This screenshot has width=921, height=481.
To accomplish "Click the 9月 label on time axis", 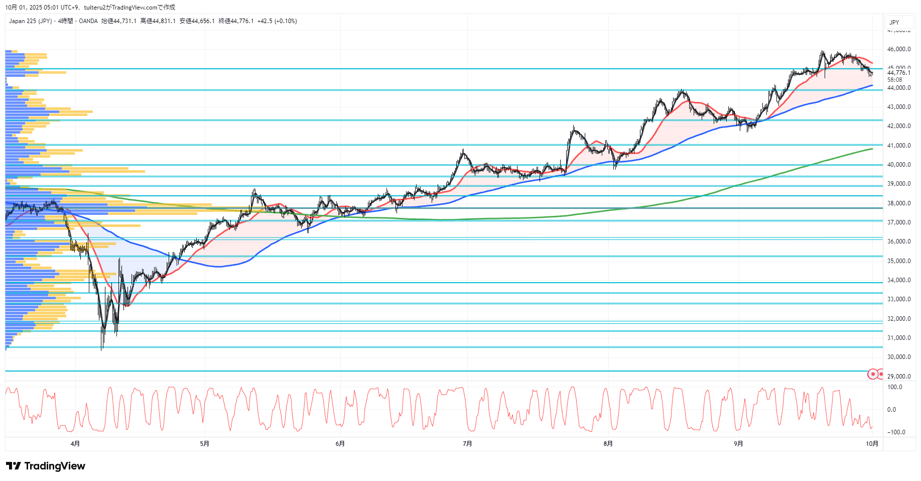I will pyautogui.click(x=738, y=443).
